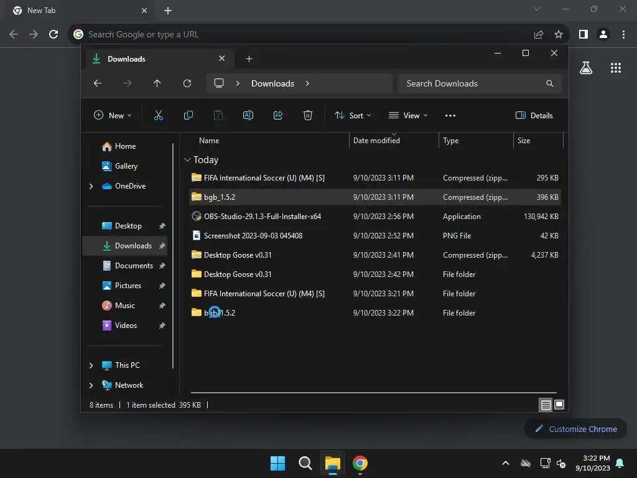Click the Cut scissors icon in toolbar

[x=159, y=115]
